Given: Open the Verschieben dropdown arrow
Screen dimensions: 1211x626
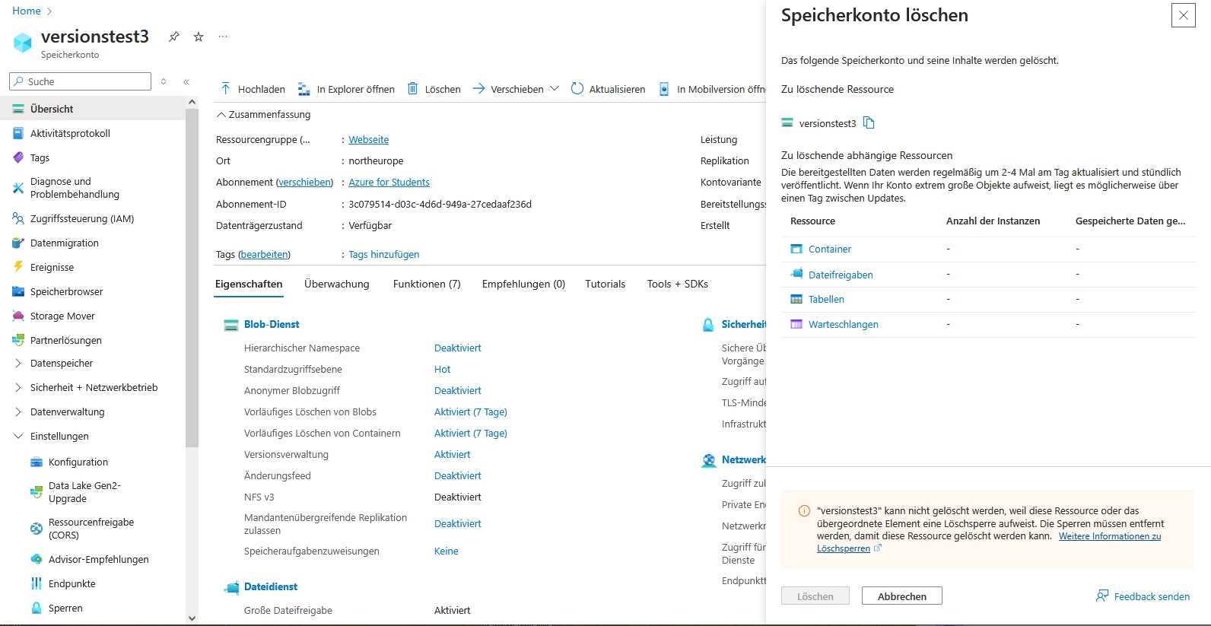Looking at the screenshot, I should click(x=555, y=89).
